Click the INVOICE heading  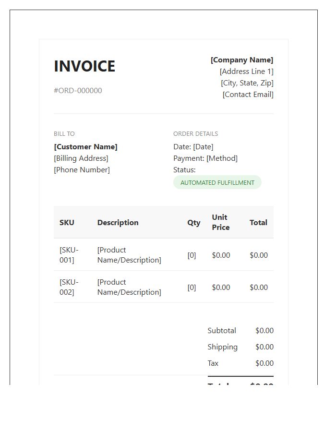[84, 66]
